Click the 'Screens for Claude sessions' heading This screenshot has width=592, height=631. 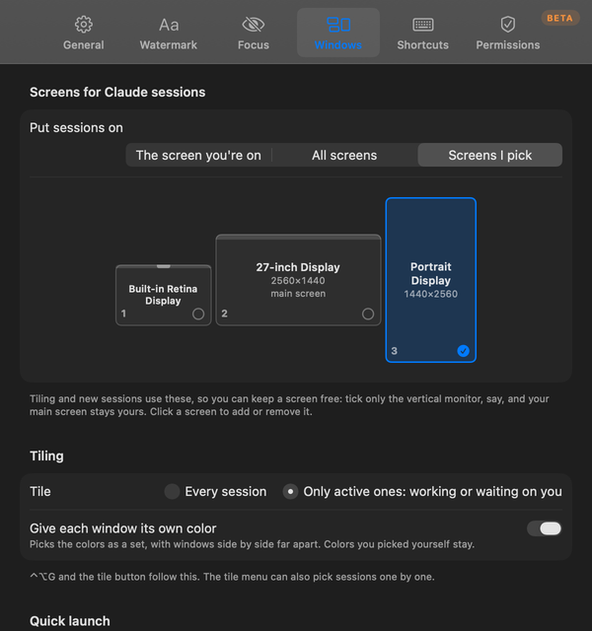point(117,92)
